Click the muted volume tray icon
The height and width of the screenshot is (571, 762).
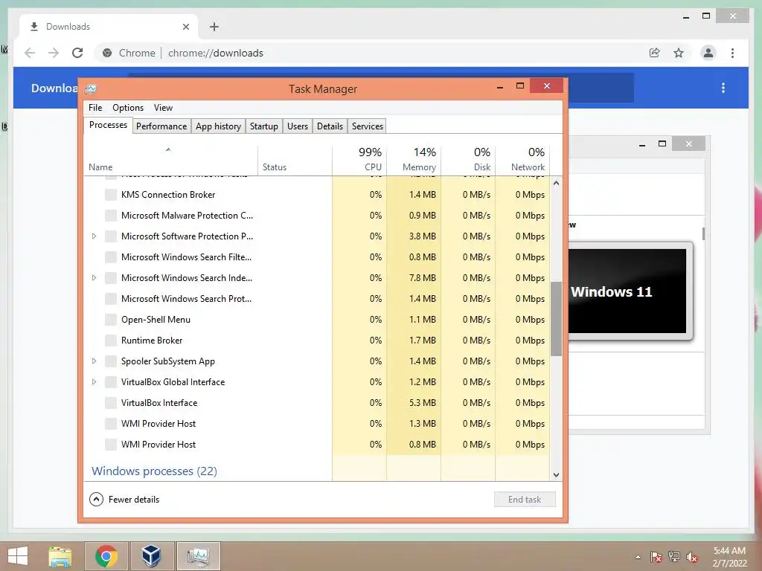click(692, 557)
